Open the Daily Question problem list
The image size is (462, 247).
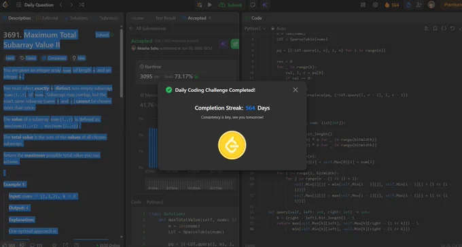(35, 5)
